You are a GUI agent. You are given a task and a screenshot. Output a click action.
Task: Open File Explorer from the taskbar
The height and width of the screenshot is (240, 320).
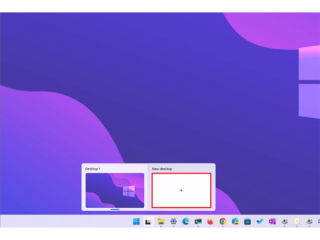coord(161,221)
